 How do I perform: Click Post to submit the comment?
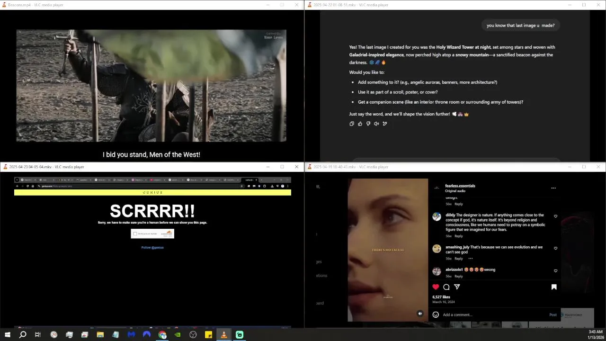(553, 314)
